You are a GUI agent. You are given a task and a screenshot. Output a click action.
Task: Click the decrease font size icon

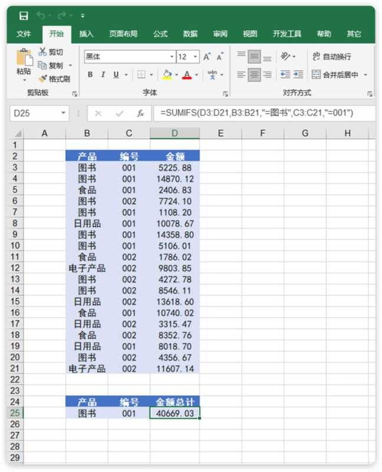click(x=220, y=57)
